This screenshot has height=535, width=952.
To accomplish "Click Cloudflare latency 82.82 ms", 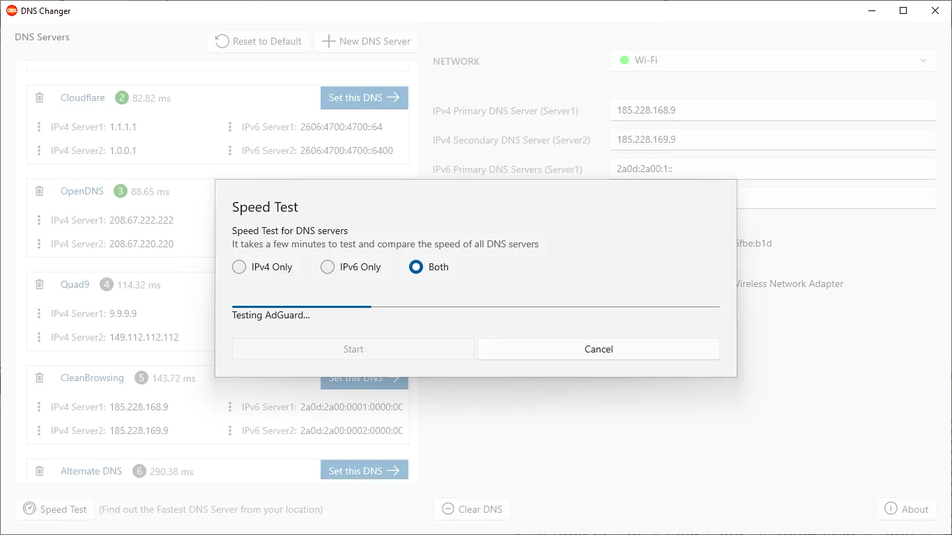I will (151, 98).
